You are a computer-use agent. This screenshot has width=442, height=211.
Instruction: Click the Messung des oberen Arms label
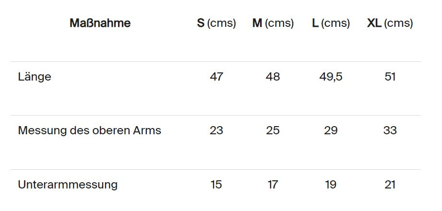[x=89, y=130]
